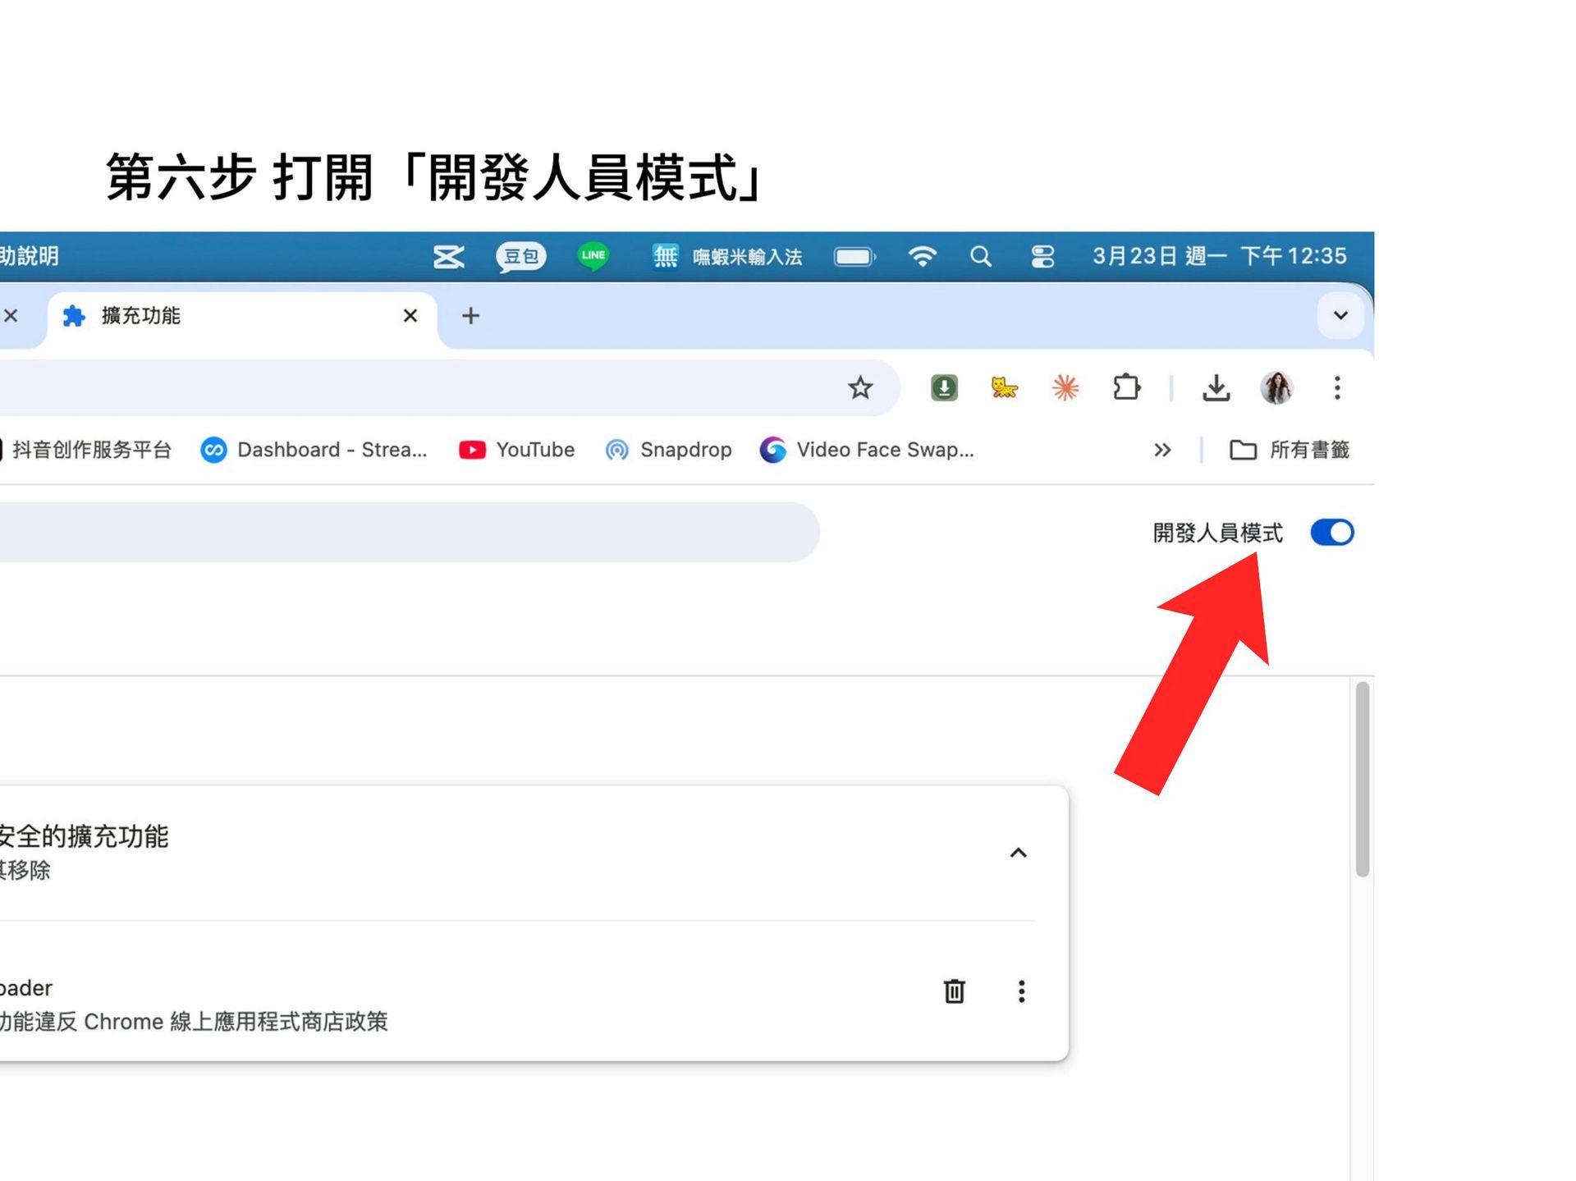The image size is (1576, 1181).
Task: Click the macOS Spotlight search icon
Action: pos(980,257)
